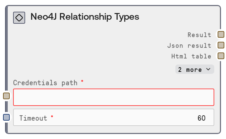
Task: Select the Neo4J Relationship Types title
Action: (84, 17)
